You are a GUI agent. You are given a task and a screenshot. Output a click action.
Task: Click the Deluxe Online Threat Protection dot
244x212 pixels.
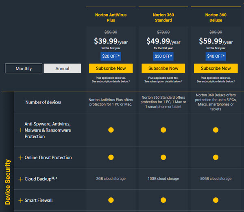[x=216, y=157]
